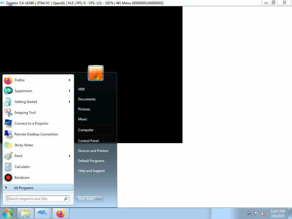Show hidden tray icons arrow
Image resolution: width=292 pixels, height=219 pixels.
[242, 214]
